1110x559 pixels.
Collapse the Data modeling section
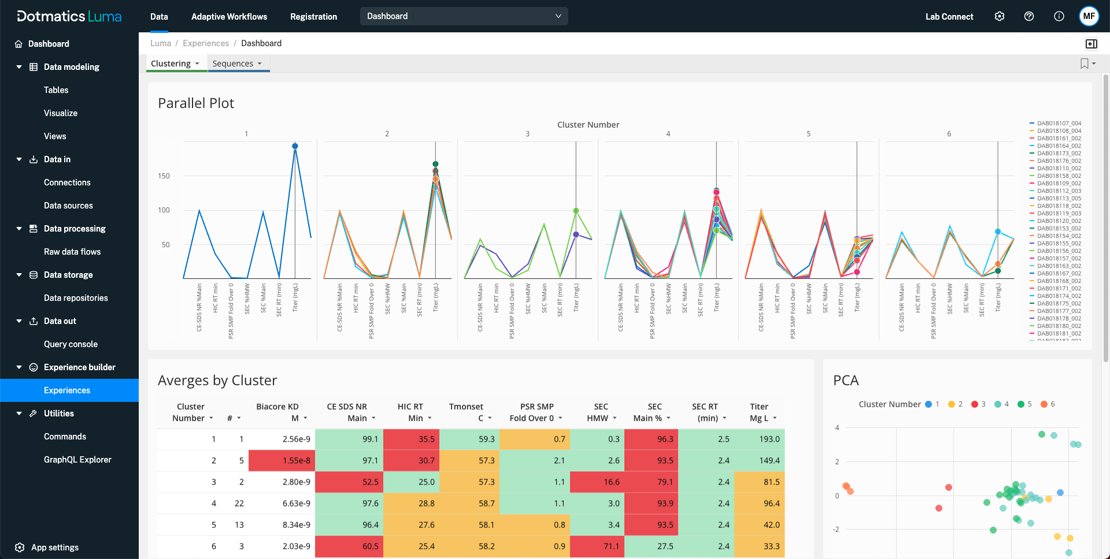click(19, 67)
